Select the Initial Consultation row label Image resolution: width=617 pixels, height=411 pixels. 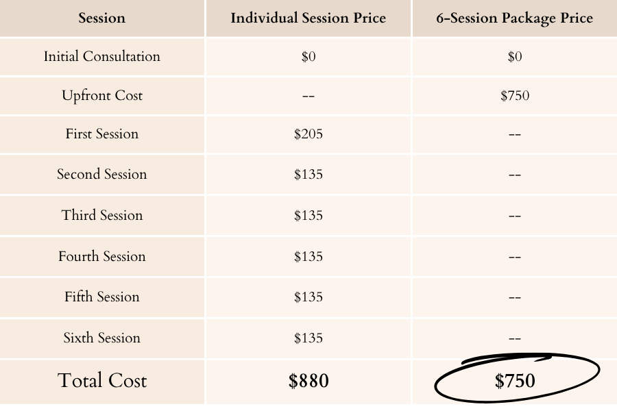[x=102, y=56]
